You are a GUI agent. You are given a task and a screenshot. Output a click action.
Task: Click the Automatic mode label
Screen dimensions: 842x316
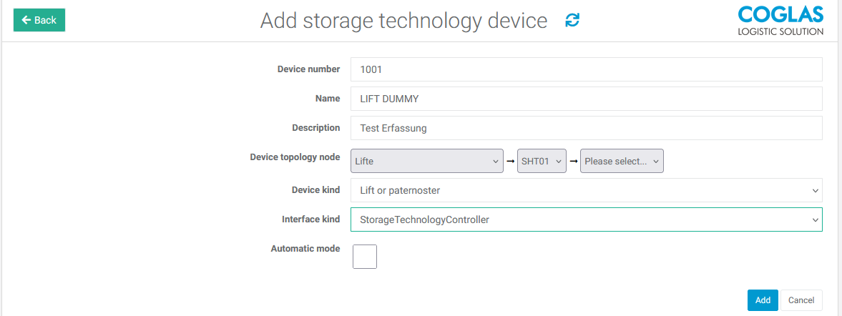pyautogui.click(x=305, y=249)
